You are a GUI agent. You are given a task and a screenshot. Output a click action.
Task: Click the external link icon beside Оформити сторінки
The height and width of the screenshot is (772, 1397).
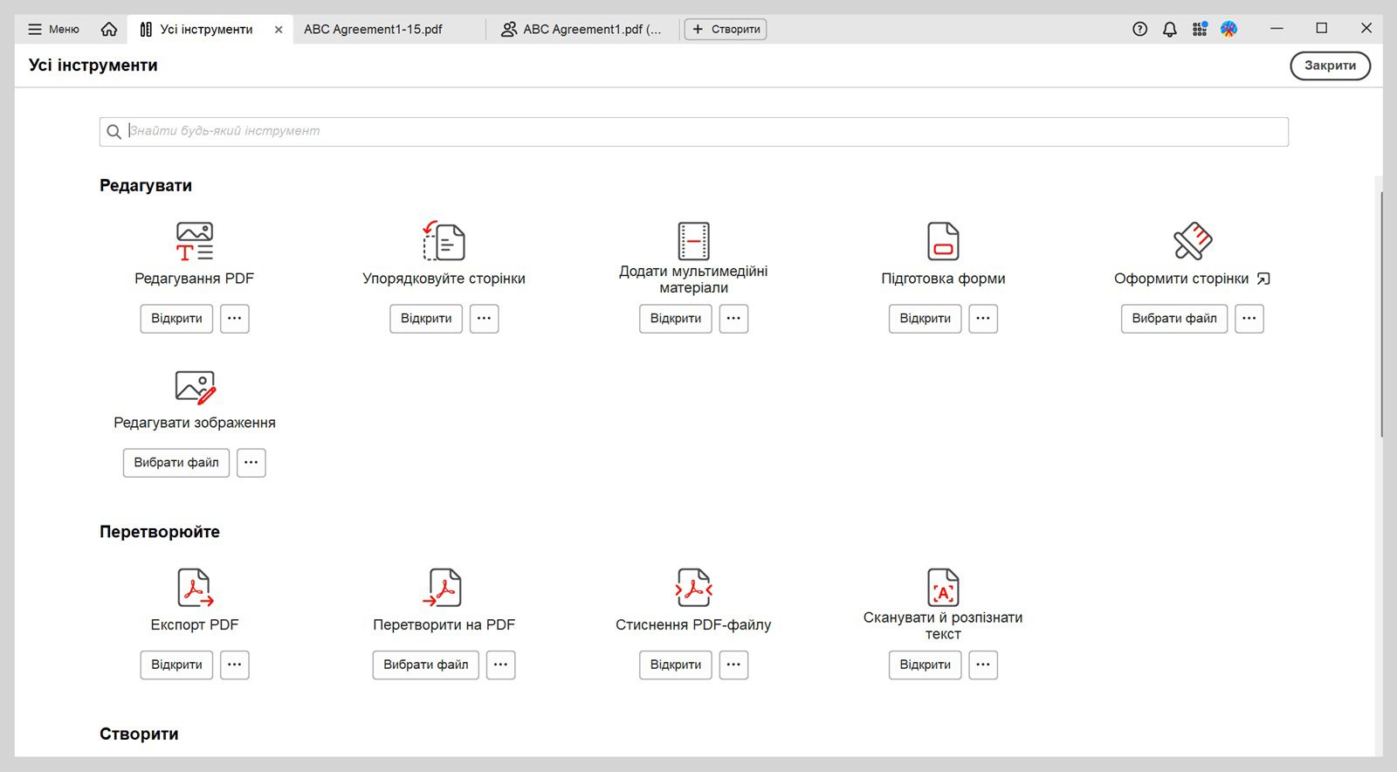click(x=1263, y=279)
